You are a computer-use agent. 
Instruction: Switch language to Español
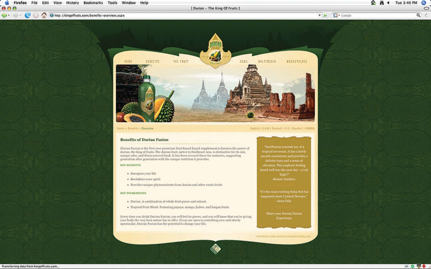297,128
